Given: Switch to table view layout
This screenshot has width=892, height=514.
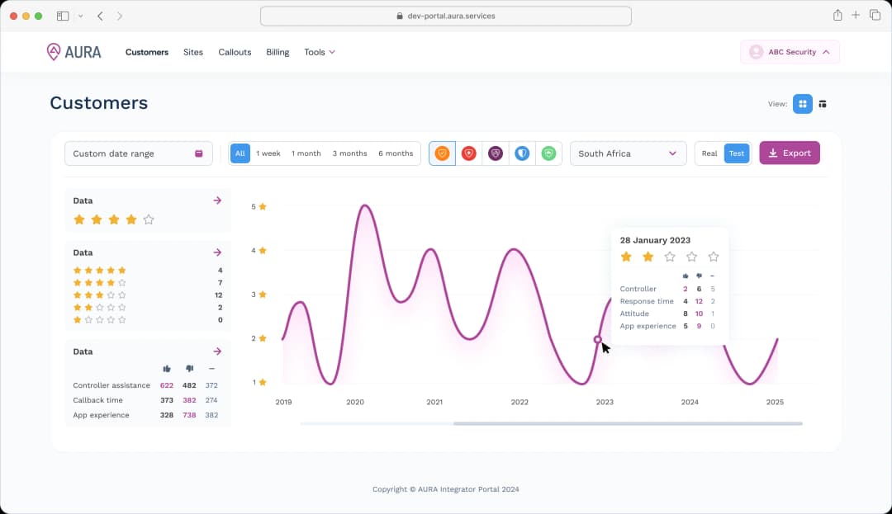Looking at the screenshot, I should click(x=822, y=104).
